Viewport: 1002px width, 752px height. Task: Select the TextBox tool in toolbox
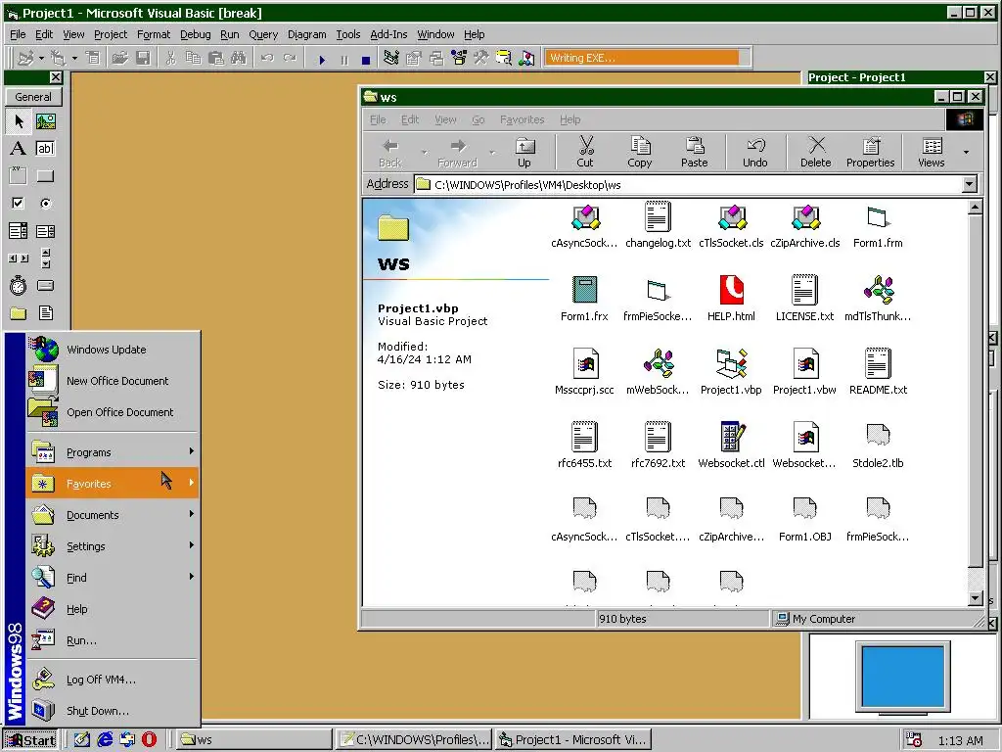click(x=45, y=149)
